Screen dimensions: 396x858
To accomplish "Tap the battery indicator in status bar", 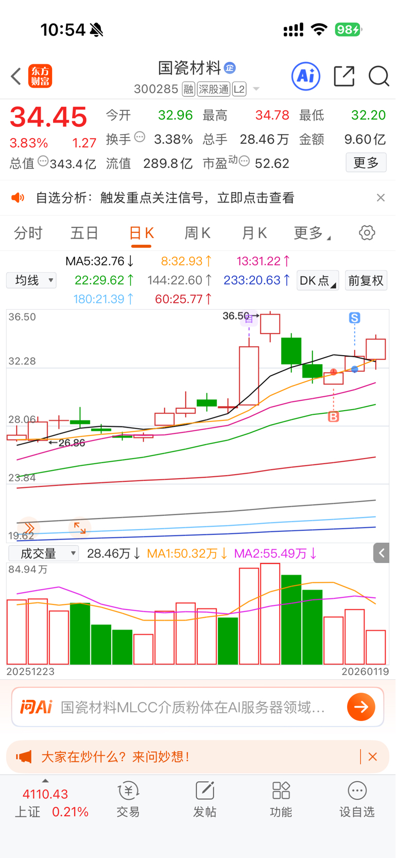I will pos(348,30).
